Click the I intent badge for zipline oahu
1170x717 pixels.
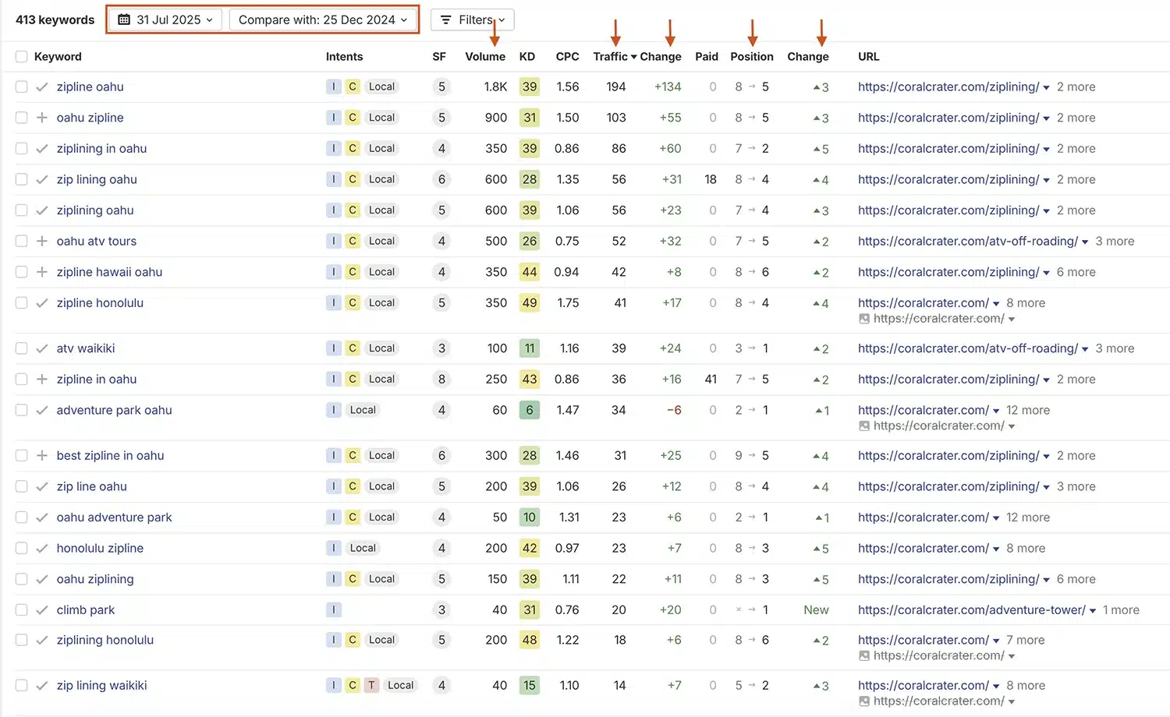[x=334, y=87]
